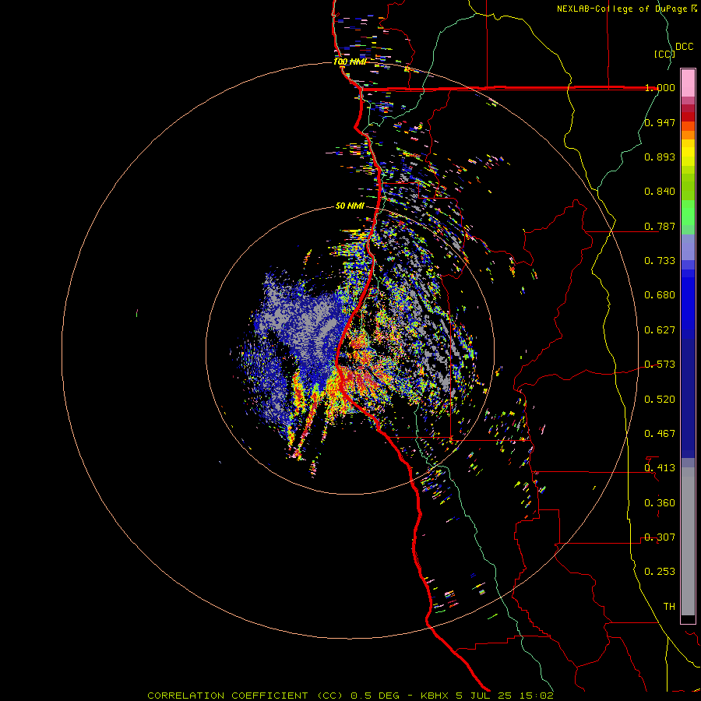Click the 0.467 legend value

pos(660,434)
